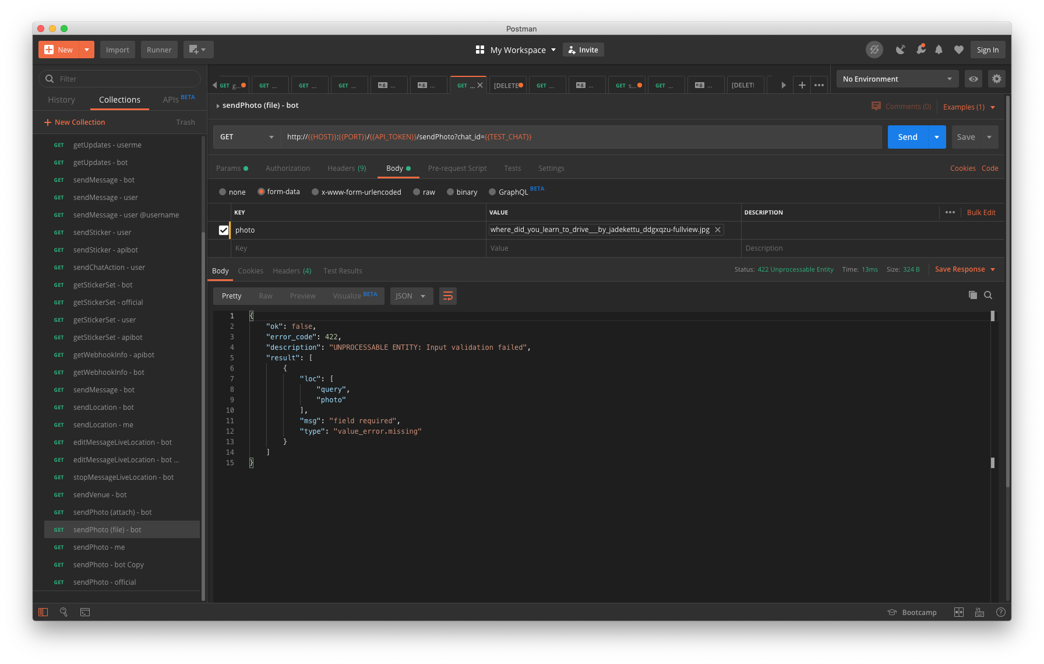Open Bulk Edit for form-data

click(x=981, y=212)
